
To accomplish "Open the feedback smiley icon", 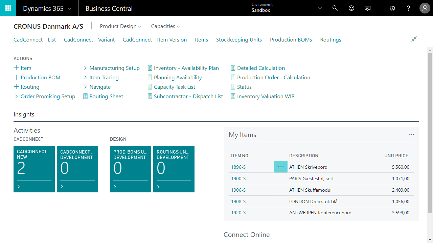I will pos(351,8).
